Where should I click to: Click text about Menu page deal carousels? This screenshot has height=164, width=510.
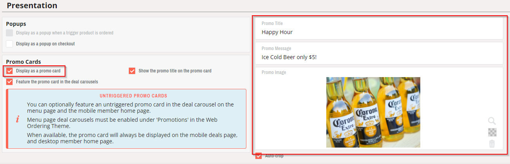pos(122,123)
